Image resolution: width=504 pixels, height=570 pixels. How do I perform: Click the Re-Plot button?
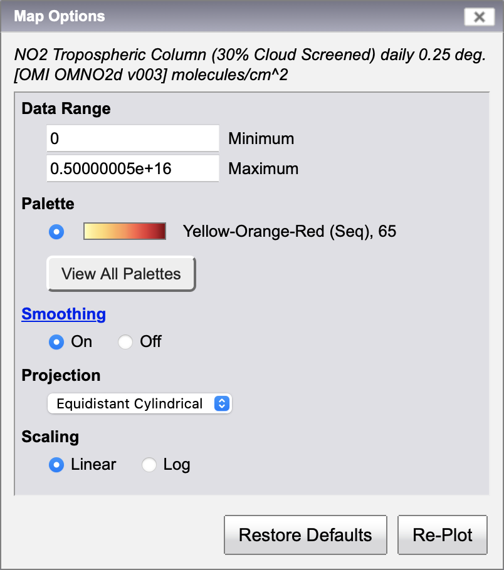(x=443, y=535)
